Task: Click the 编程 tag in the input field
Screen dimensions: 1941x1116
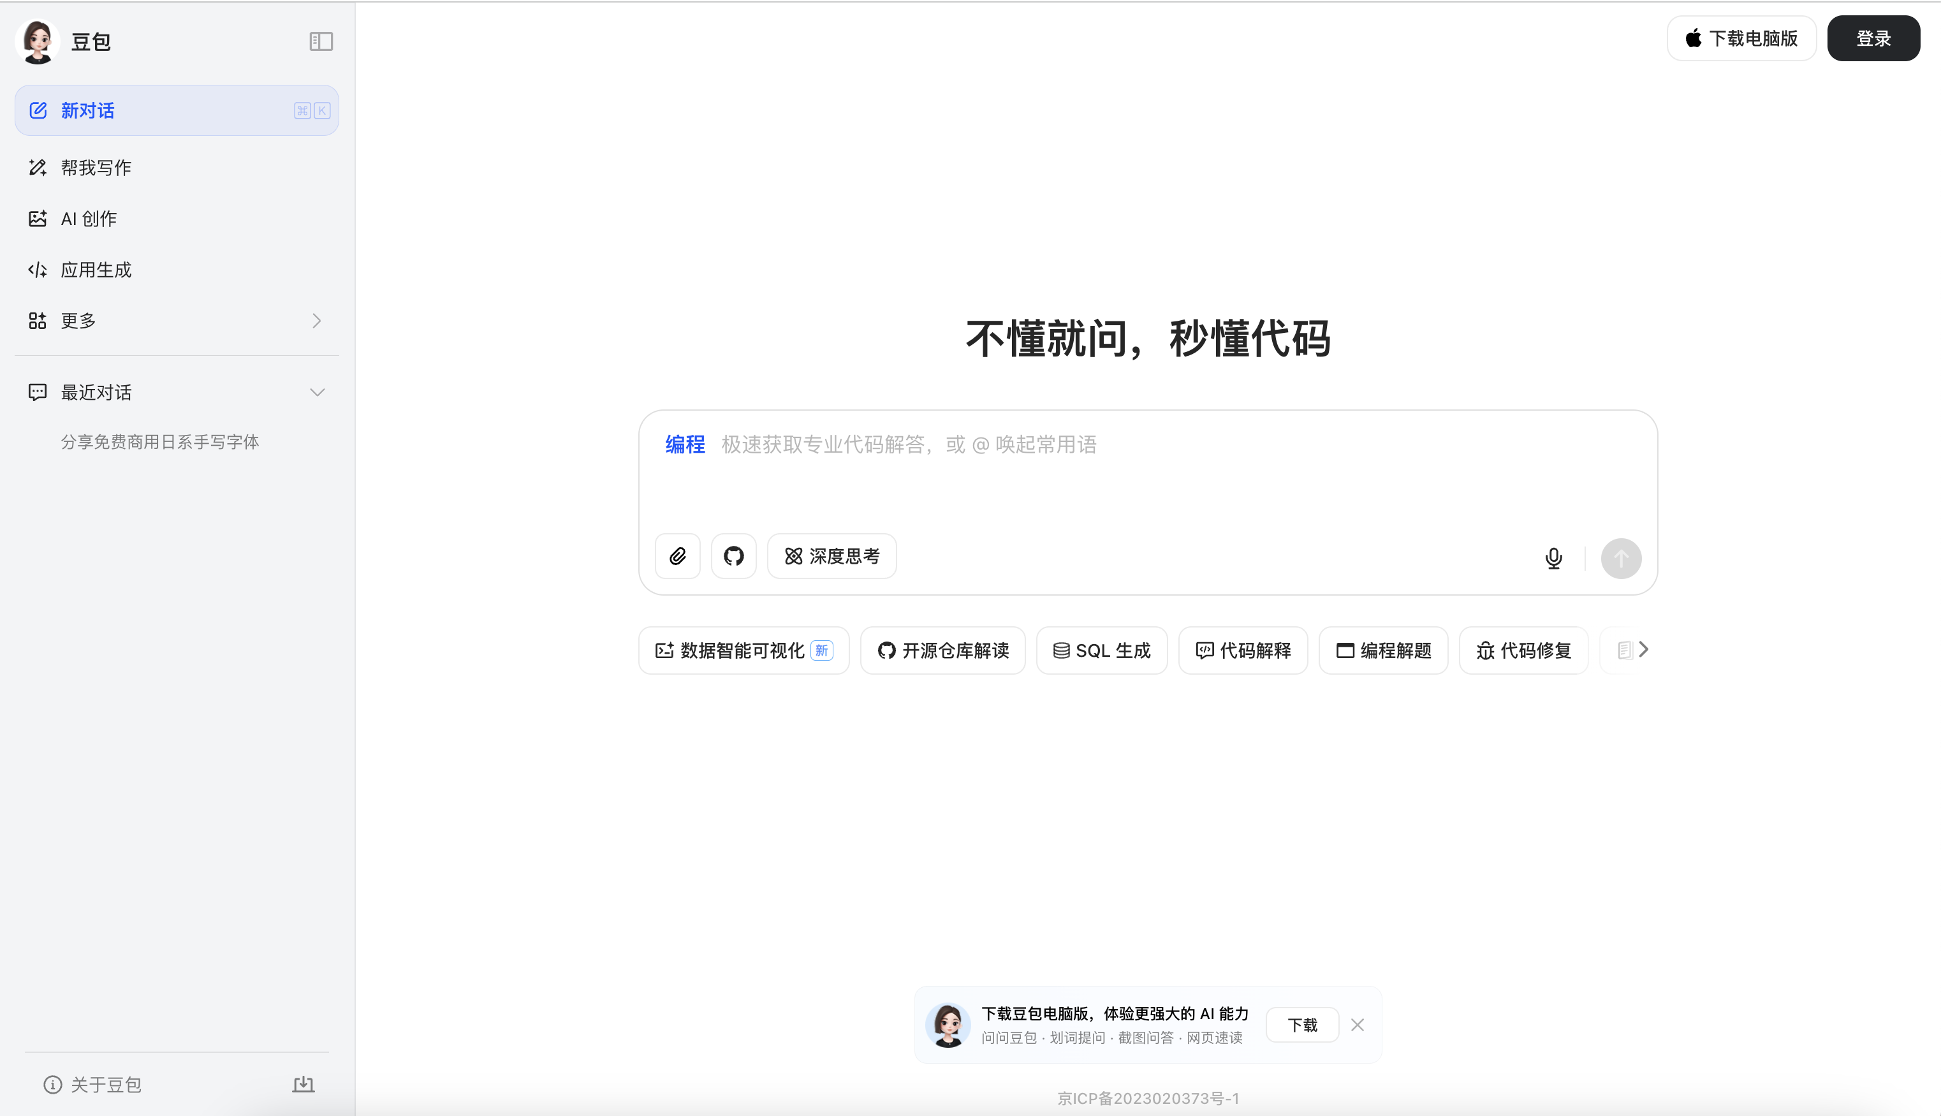Action: (x=684, y=444)
